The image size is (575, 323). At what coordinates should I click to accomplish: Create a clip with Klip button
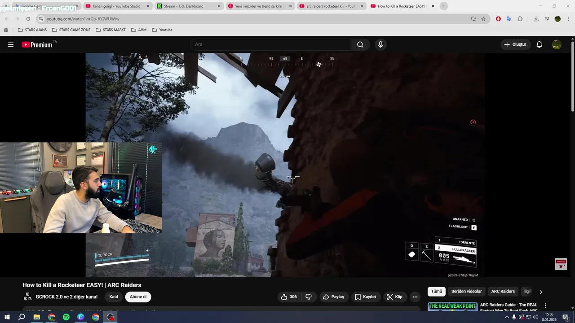pyautogui.click(x=394, y=297)
